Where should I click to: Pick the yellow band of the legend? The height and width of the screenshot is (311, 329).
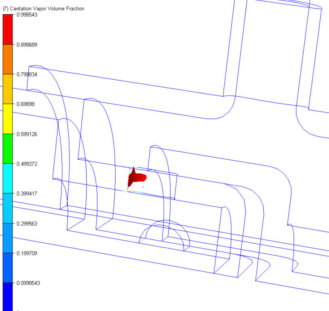pyautogui.click(x=8, y=119)
